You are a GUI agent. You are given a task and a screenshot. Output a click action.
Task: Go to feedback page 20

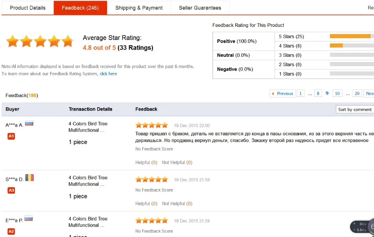click(x=357, y=93)
